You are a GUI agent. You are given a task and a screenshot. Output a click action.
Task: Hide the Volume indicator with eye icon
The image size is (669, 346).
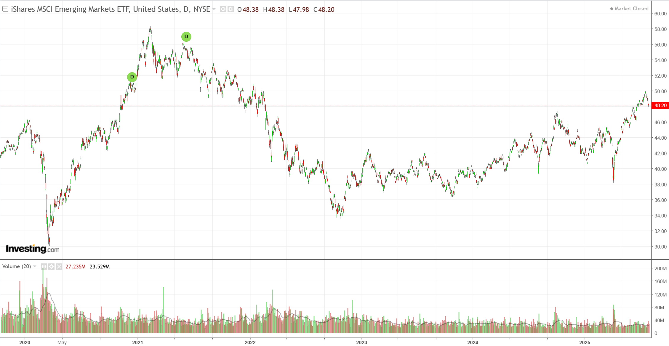coord(44,266)
